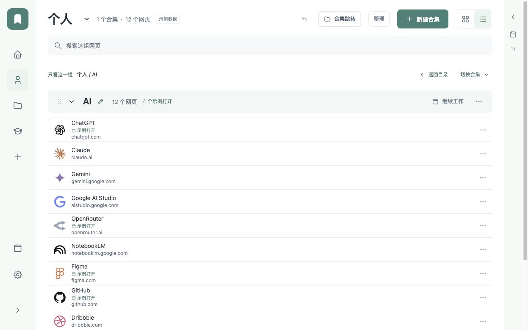
Task: Open the personal profile sidebar icon
Action: [x=18, y=80]
